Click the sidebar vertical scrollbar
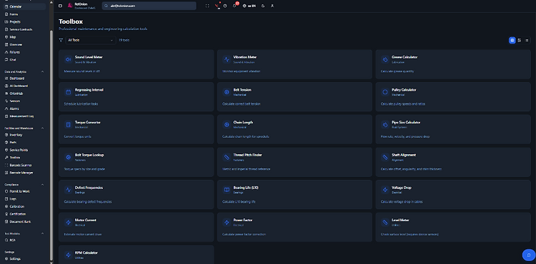The width and height of the screenshot is (536, 264). (x=51, y=145)
